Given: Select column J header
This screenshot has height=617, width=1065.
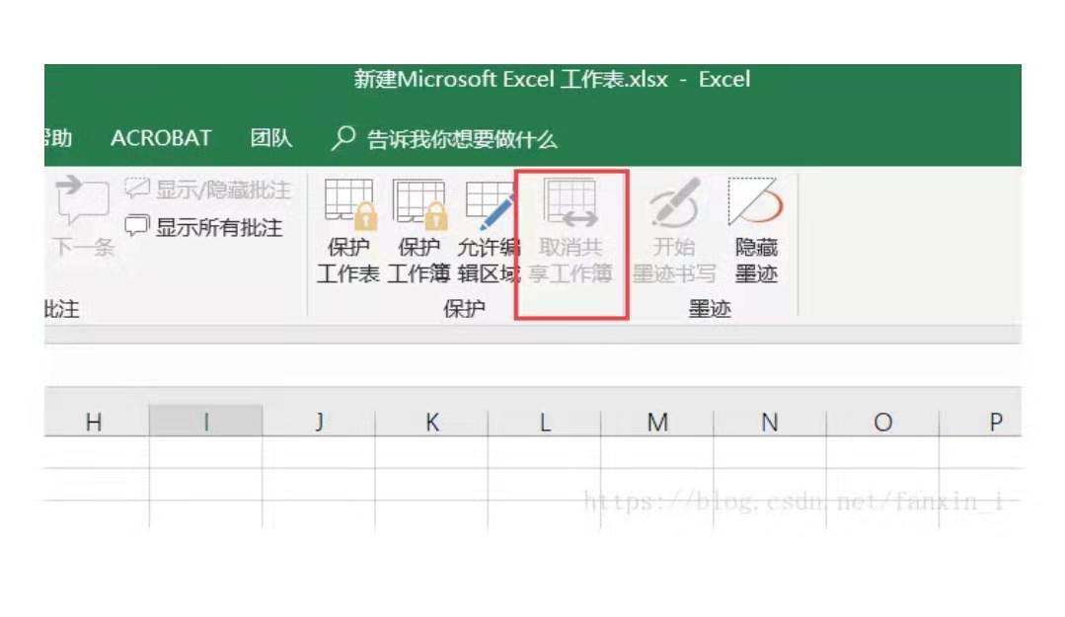Looking at the screenshot, I should point(319,422).
